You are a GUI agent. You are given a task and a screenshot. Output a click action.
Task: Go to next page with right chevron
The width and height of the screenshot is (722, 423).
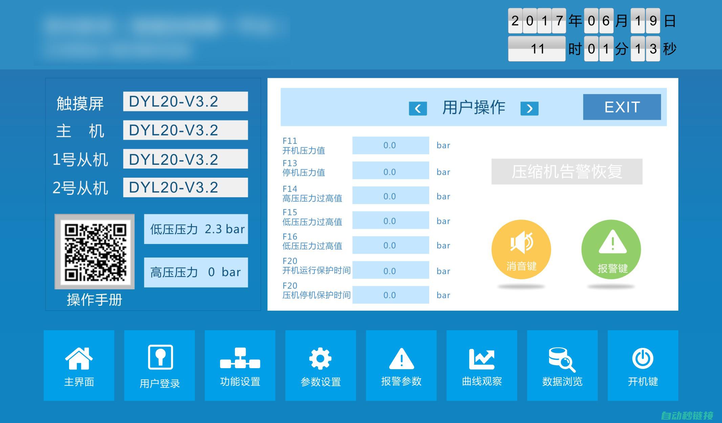coord(529,109)
